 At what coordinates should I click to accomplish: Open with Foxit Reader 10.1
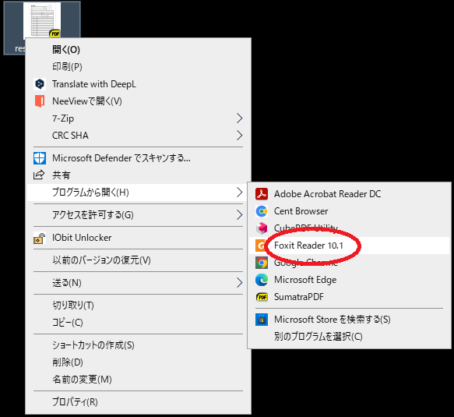(308, 246)
